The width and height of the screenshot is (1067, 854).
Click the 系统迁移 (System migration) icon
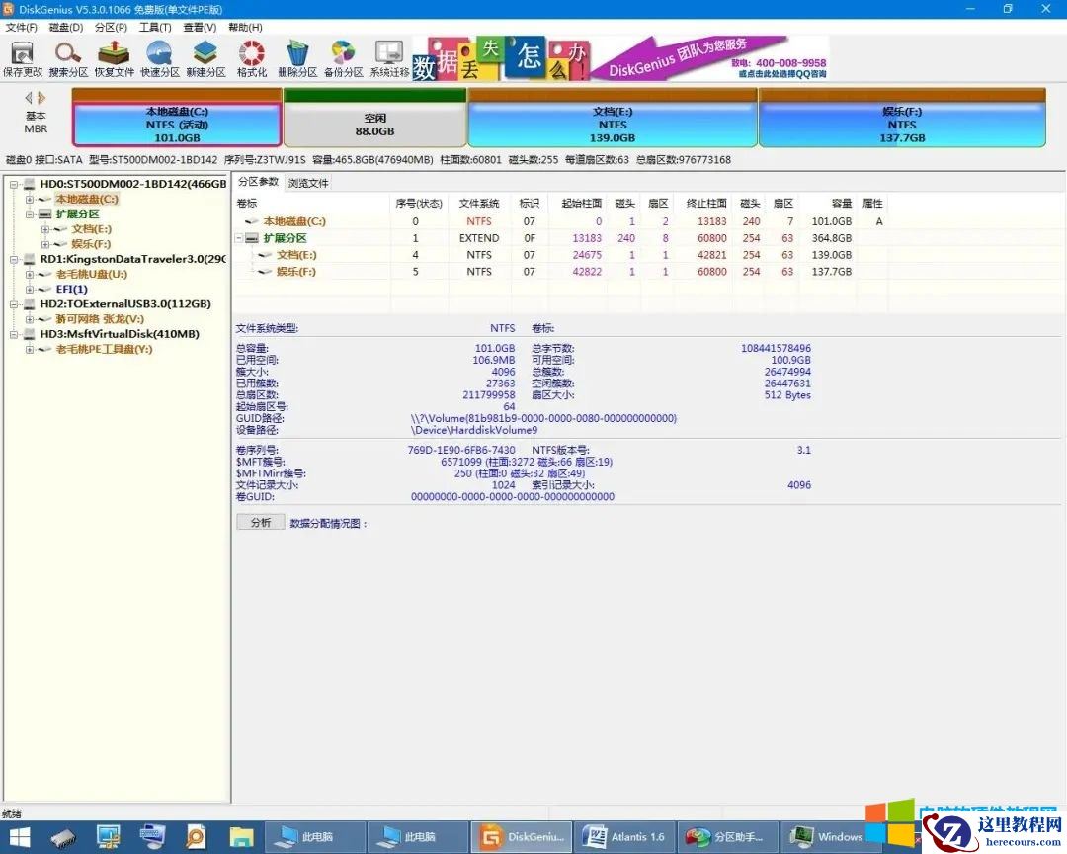pyautogui.click(x=388, y=58)
